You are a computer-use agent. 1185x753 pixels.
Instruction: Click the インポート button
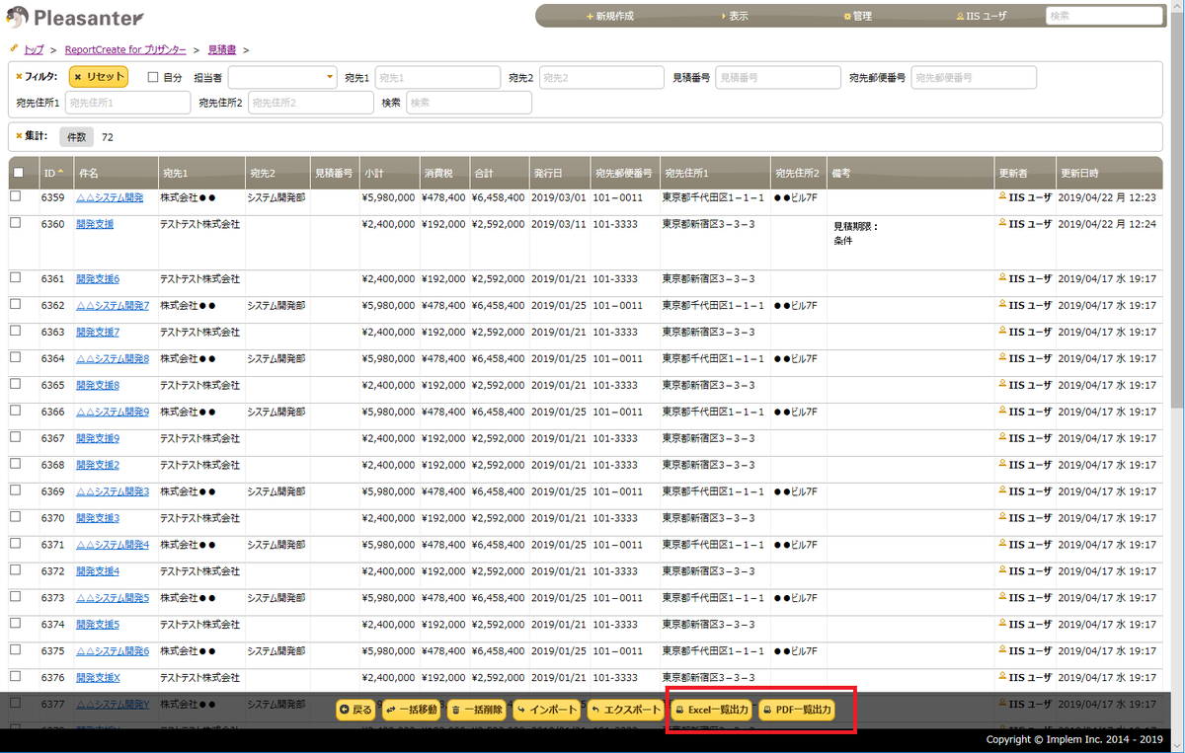(547, 710)
